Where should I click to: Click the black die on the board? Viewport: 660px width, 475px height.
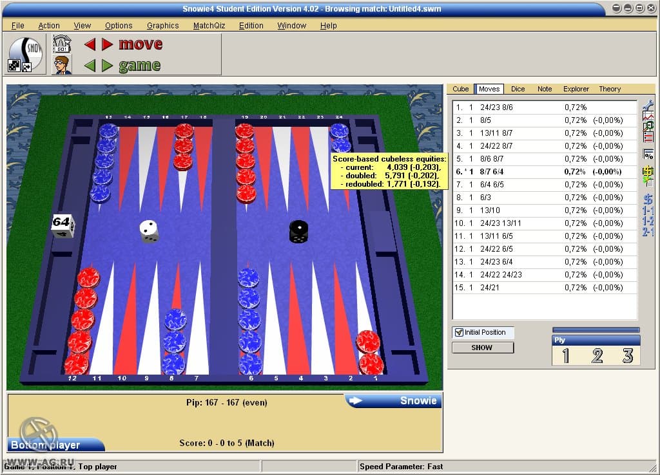(x=299, y=232)
